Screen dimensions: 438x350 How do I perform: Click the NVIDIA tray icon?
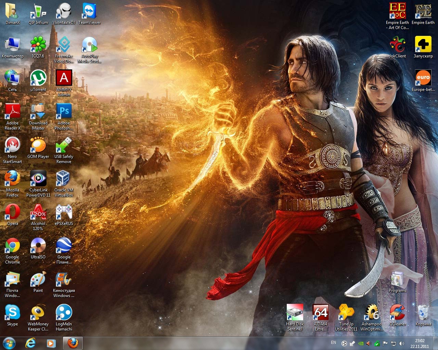click(x=361, y=344)
